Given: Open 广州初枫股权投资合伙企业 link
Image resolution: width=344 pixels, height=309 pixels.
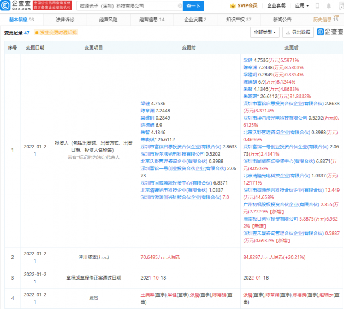Looking at the screenshot, I should (281, 205).
